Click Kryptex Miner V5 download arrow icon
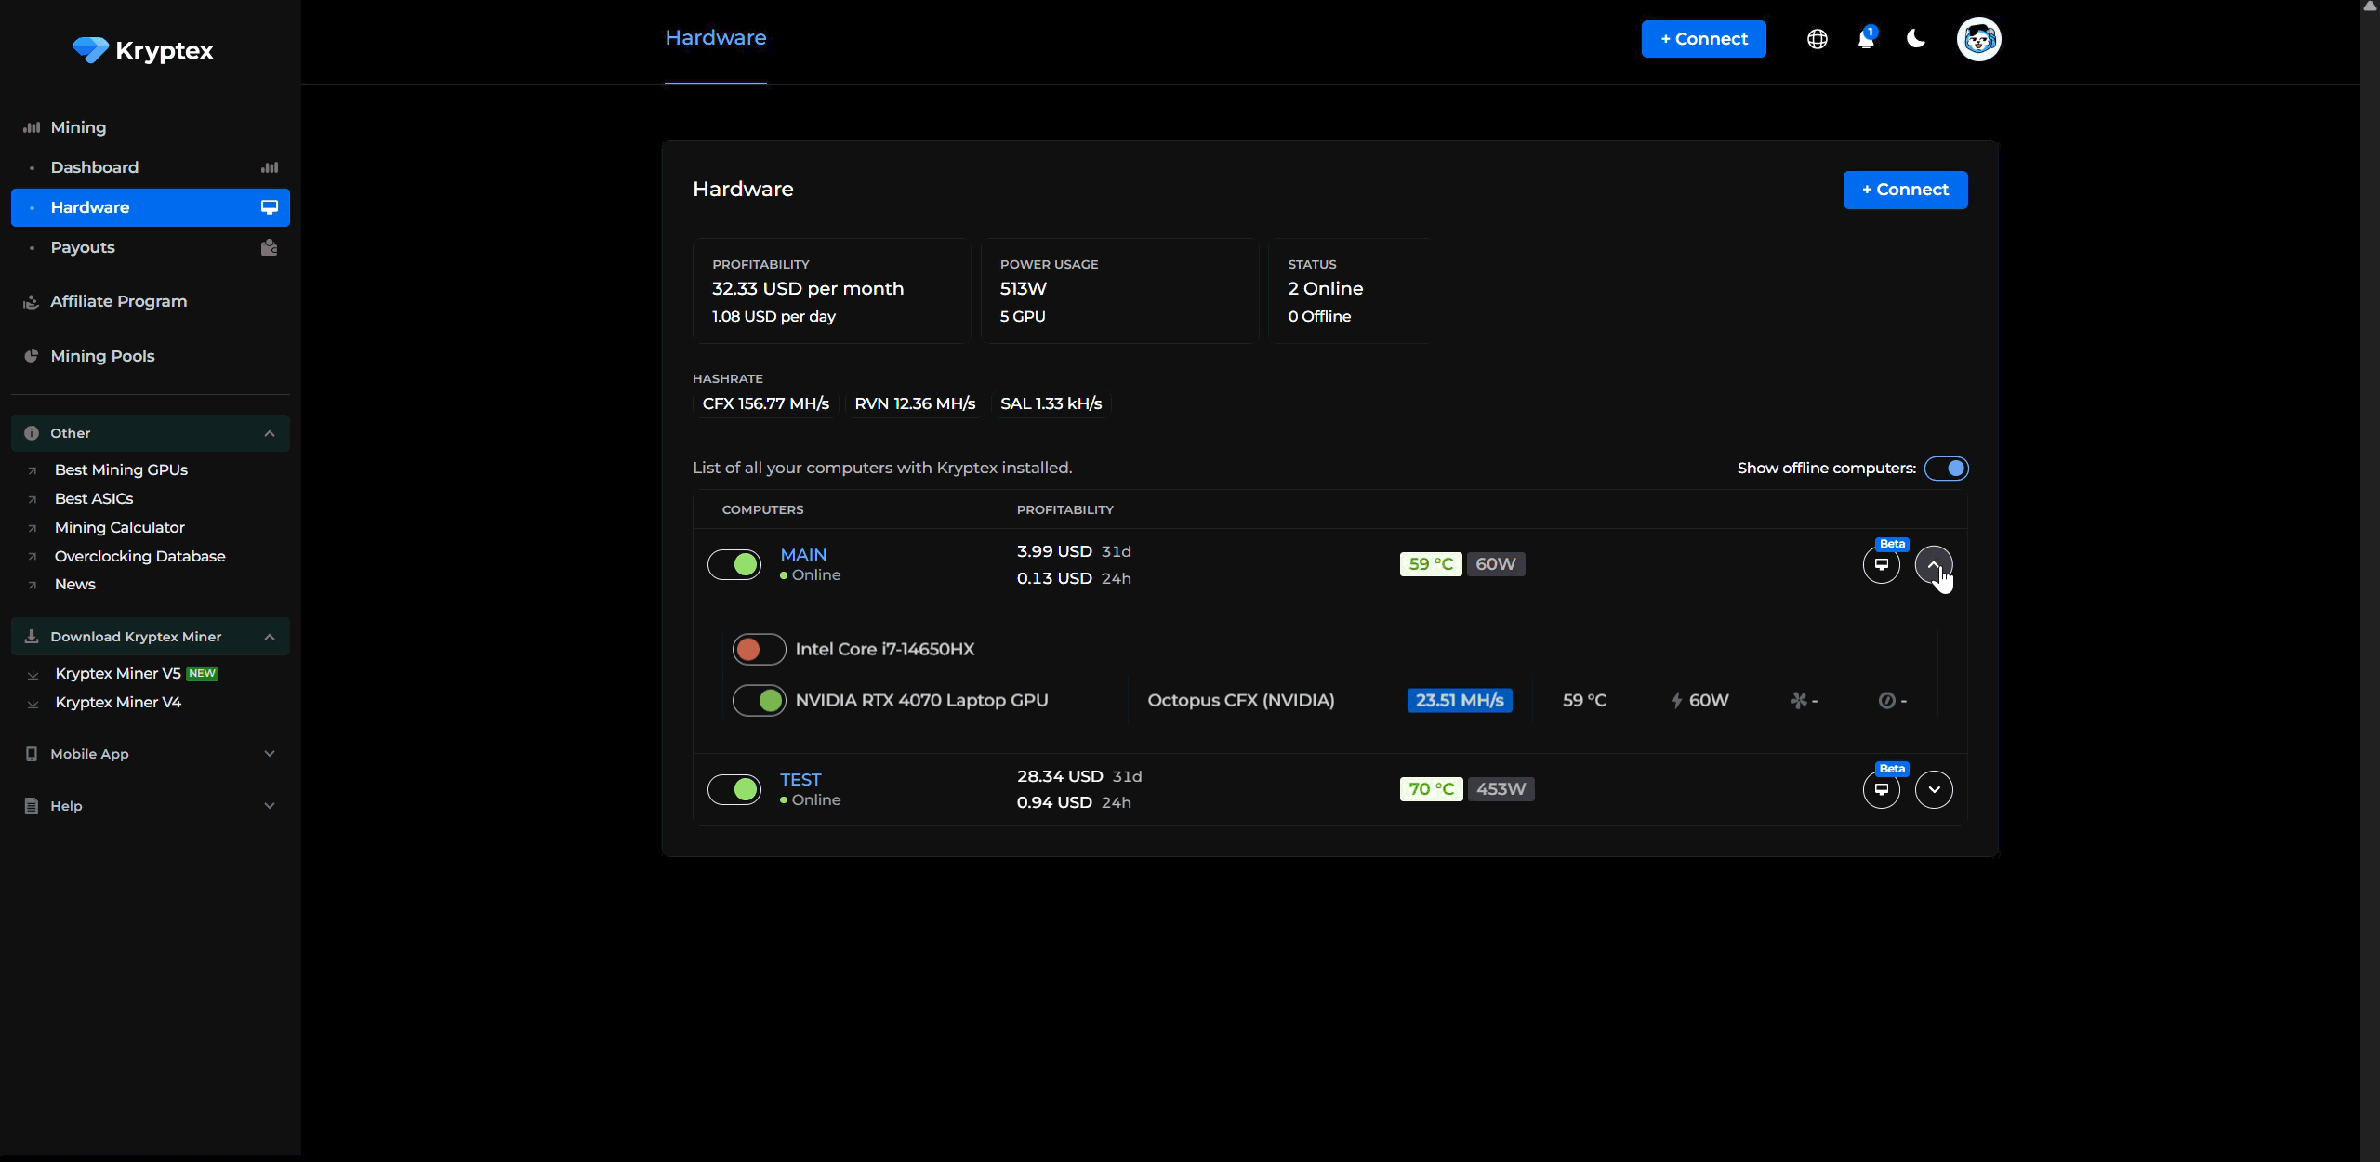The width and height of the screenshot is (2380, 1162). (x=33, y=674)
